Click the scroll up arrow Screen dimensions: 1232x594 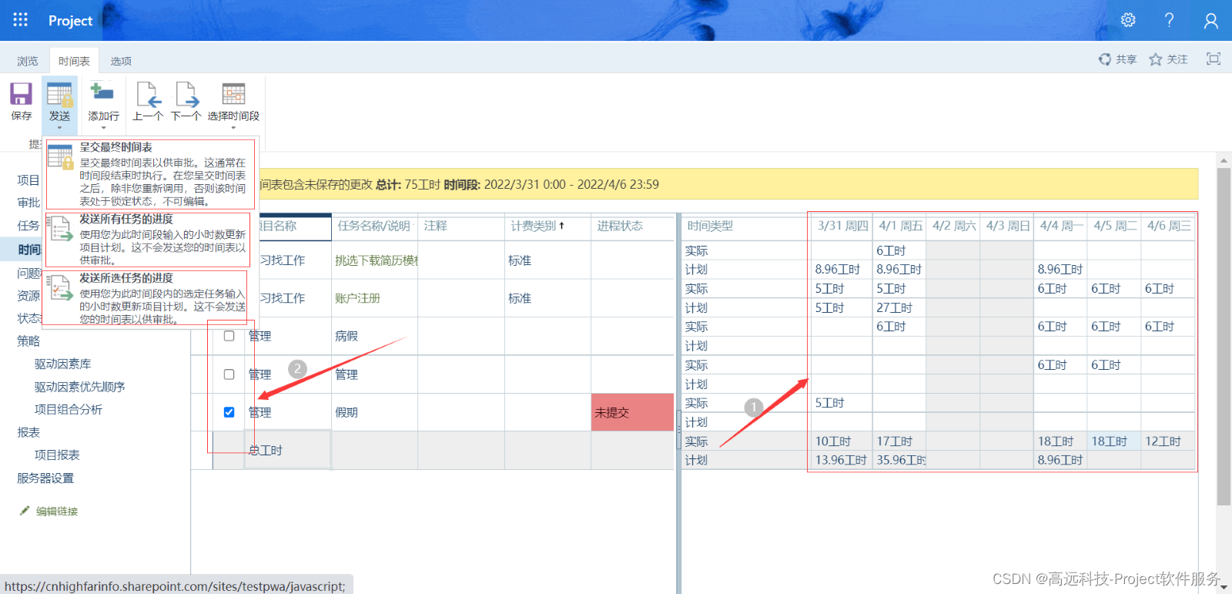1224,161
